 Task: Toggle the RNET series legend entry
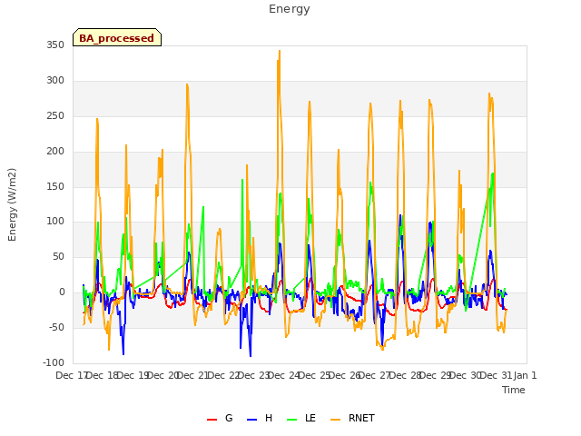point(352,418)
